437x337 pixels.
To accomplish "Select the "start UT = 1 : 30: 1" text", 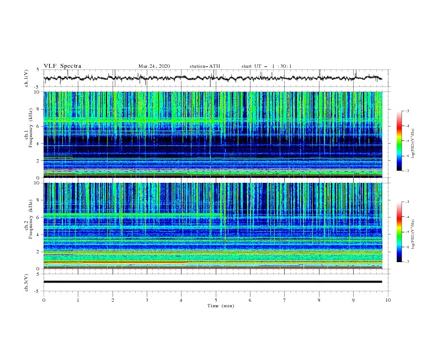I will tap(267, 66).
